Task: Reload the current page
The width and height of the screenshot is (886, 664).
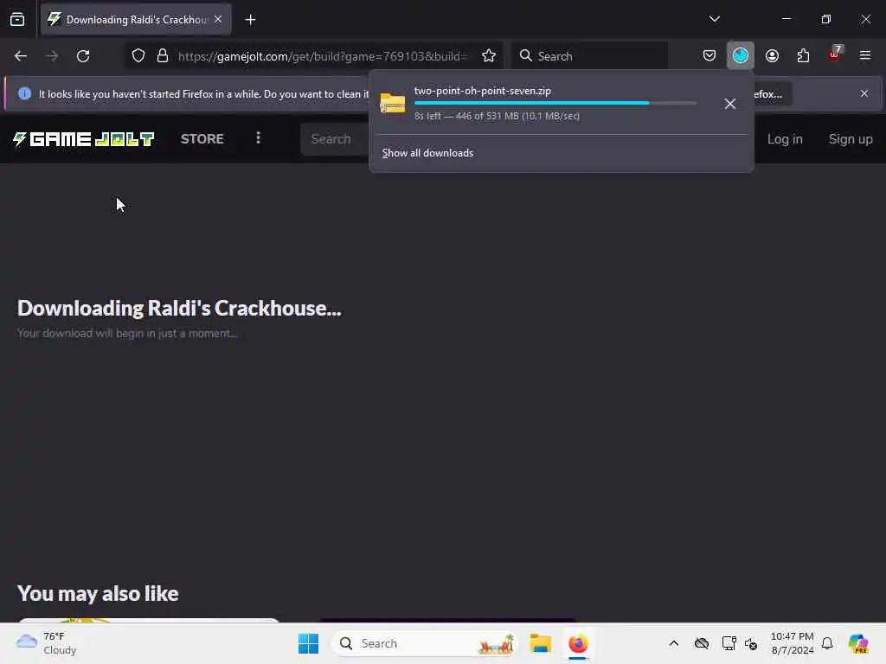Action: pos(83,56)
